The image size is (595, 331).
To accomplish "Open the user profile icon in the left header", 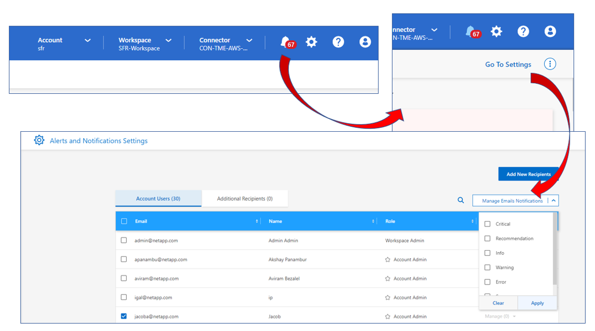I will coord(365,42).
